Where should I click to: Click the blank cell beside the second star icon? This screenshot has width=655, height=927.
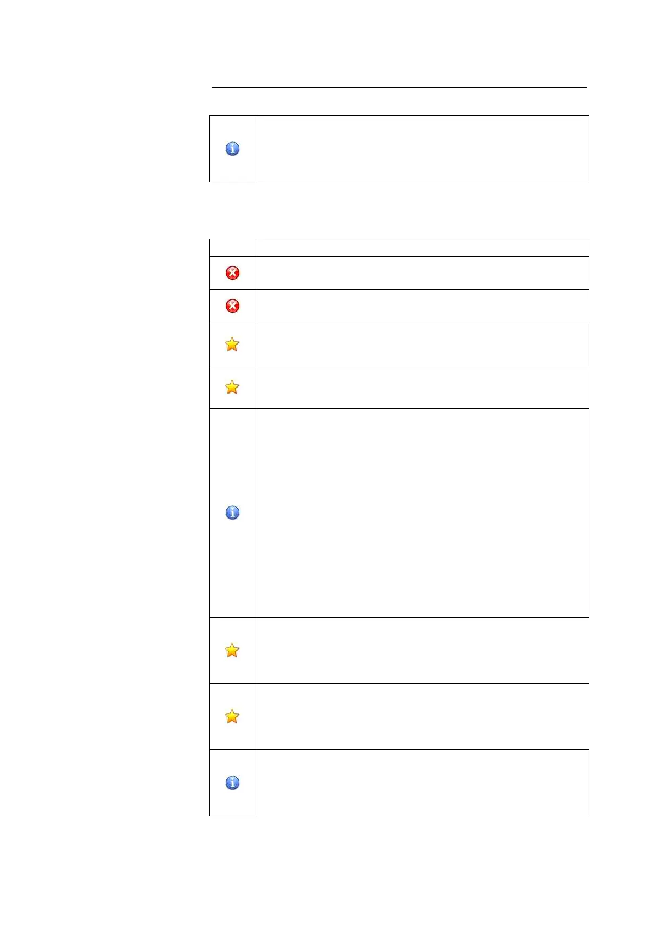(422, 387)
